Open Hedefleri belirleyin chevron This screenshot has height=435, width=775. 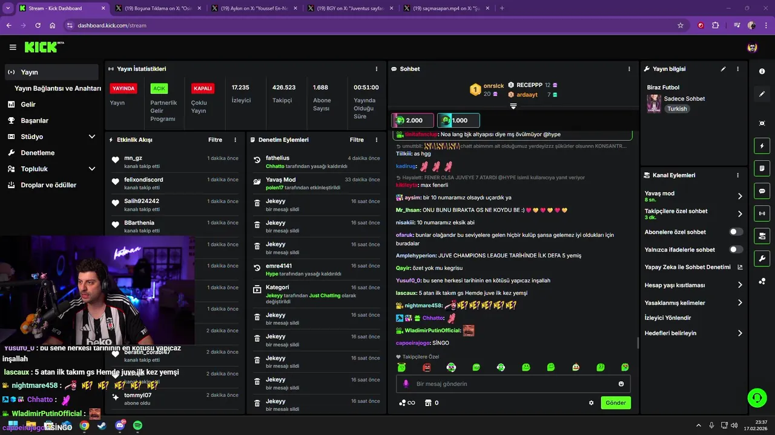pos(740,333)
